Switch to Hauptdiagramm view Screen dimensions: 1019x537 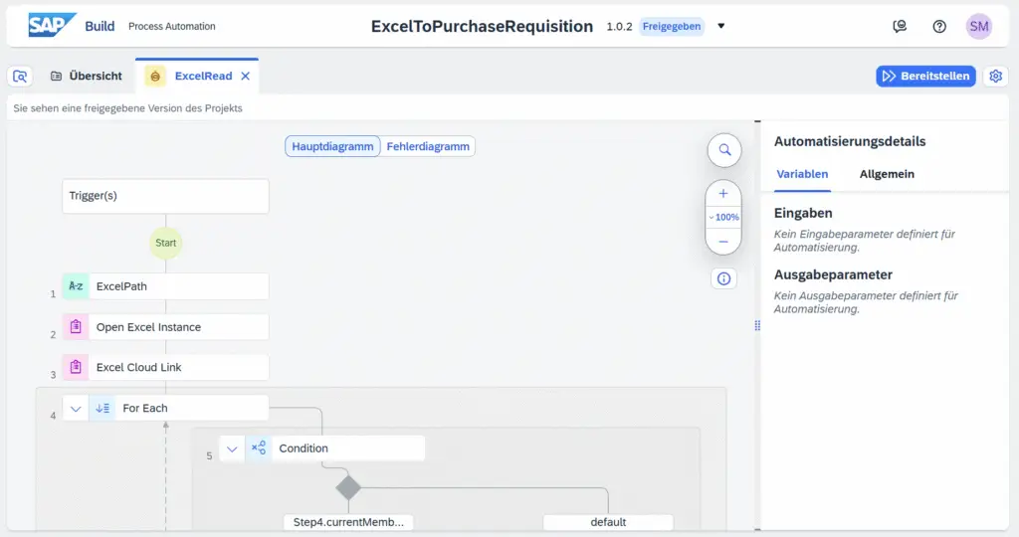coord(333,146)
